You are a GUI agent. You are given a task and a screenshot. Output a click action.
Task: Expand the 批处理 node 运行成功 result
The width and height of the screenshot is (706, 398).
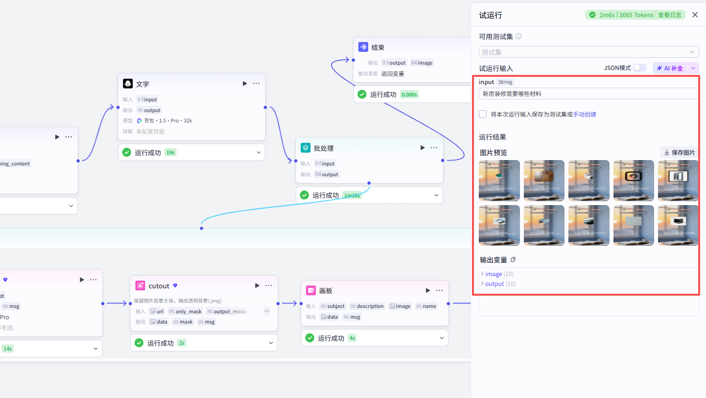(x=436, y=195)
